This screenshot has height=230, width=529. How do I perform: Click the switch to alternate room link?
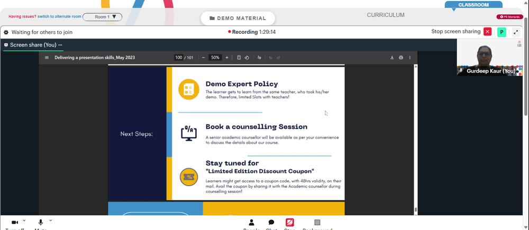pyautogui.click(x=59, y=16)
